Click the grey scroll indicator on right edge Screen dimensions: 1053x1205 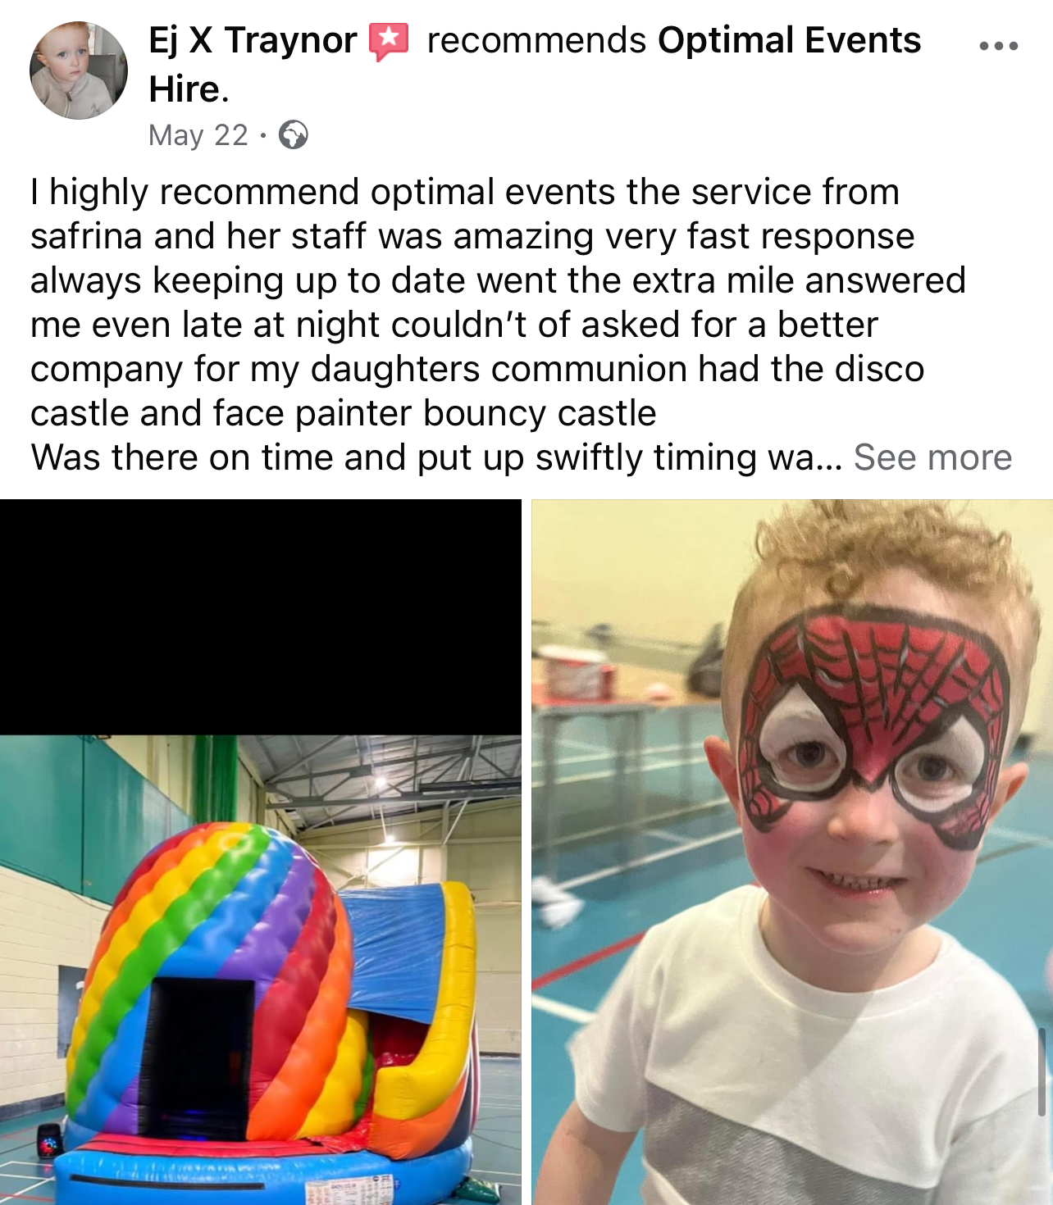pyautogui.click(x=1042, y=1071)
